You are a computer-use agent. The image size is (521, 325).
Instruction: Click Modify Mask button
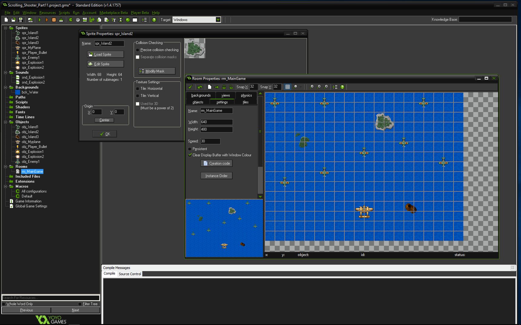[157, 71]
